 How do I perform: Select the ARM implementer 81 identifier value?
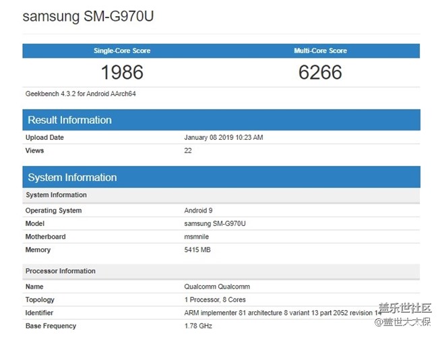point(283,313)
